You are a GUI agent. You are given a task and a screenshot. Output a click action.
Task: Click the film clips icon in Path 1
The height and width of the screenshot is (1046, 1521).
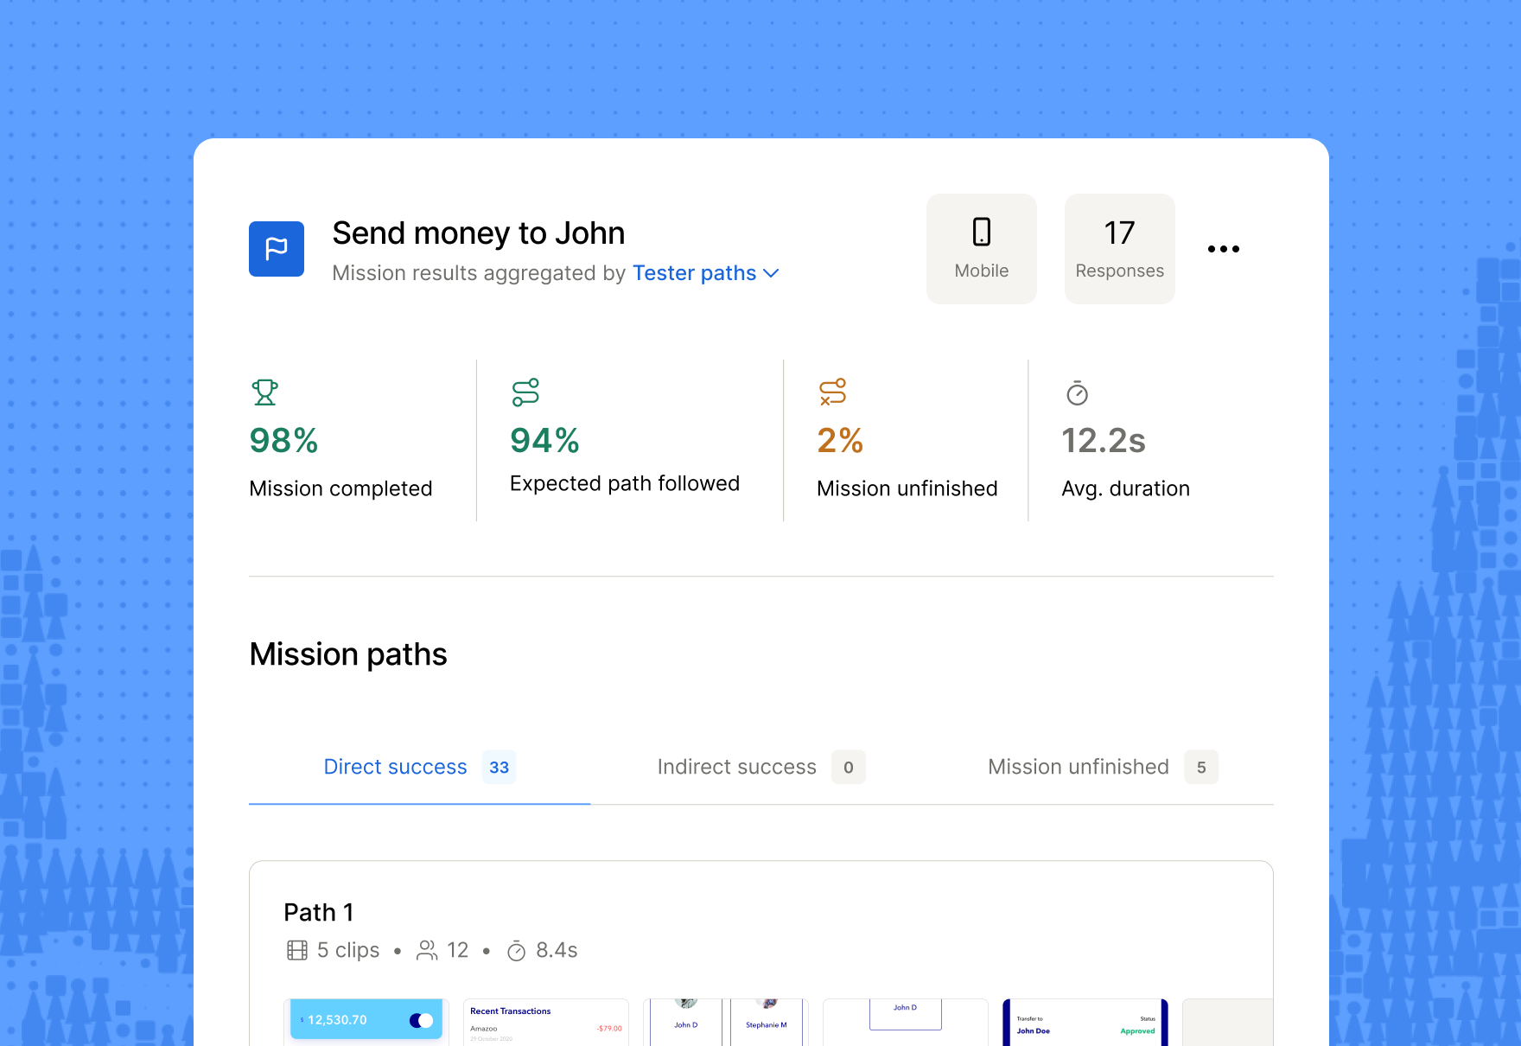pyautogui.click(x=296, y=951)
